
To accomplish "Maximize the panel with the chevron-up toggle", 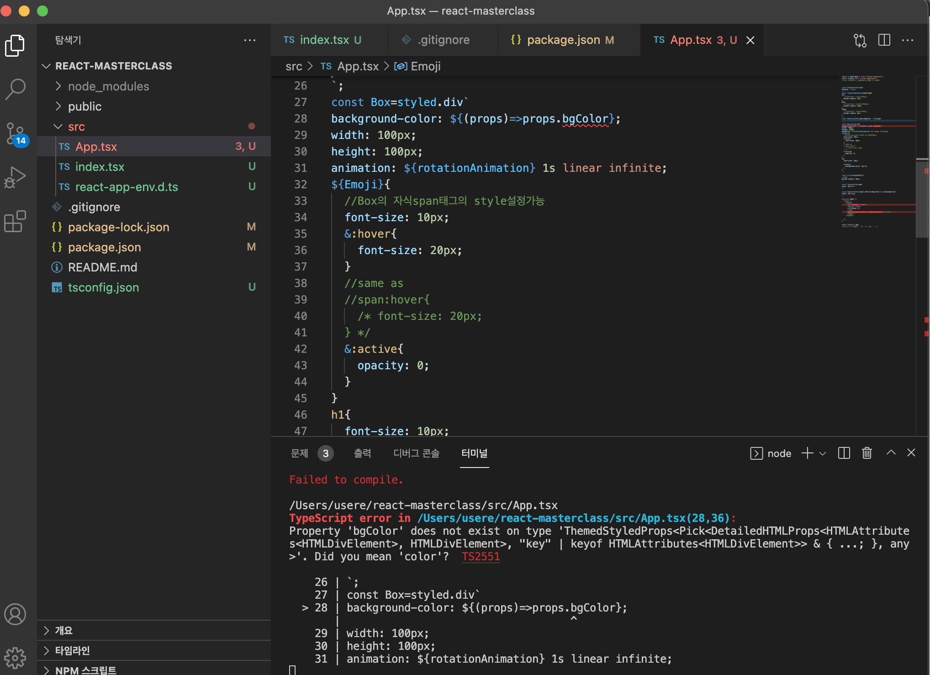I will coord(891,453).
